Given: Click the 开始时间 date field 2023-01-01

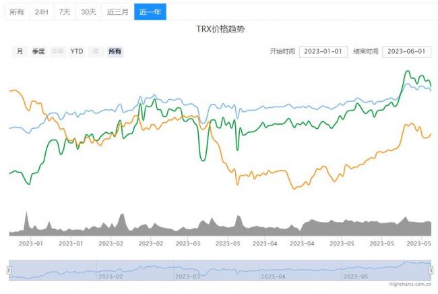Looking at the screenshot, I should [x=321, y=51].
